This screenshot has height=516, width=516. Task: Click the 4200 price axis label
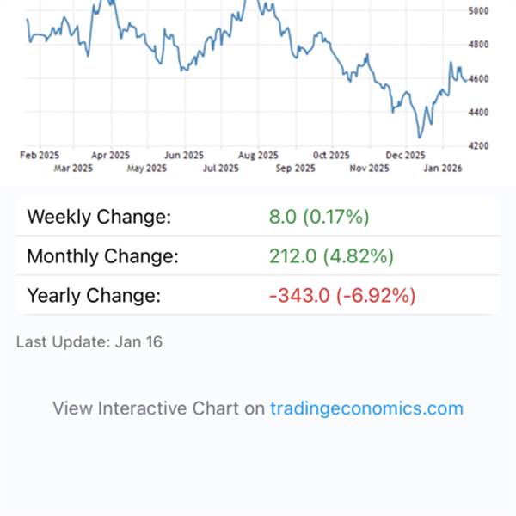click(x=479, y=145)
